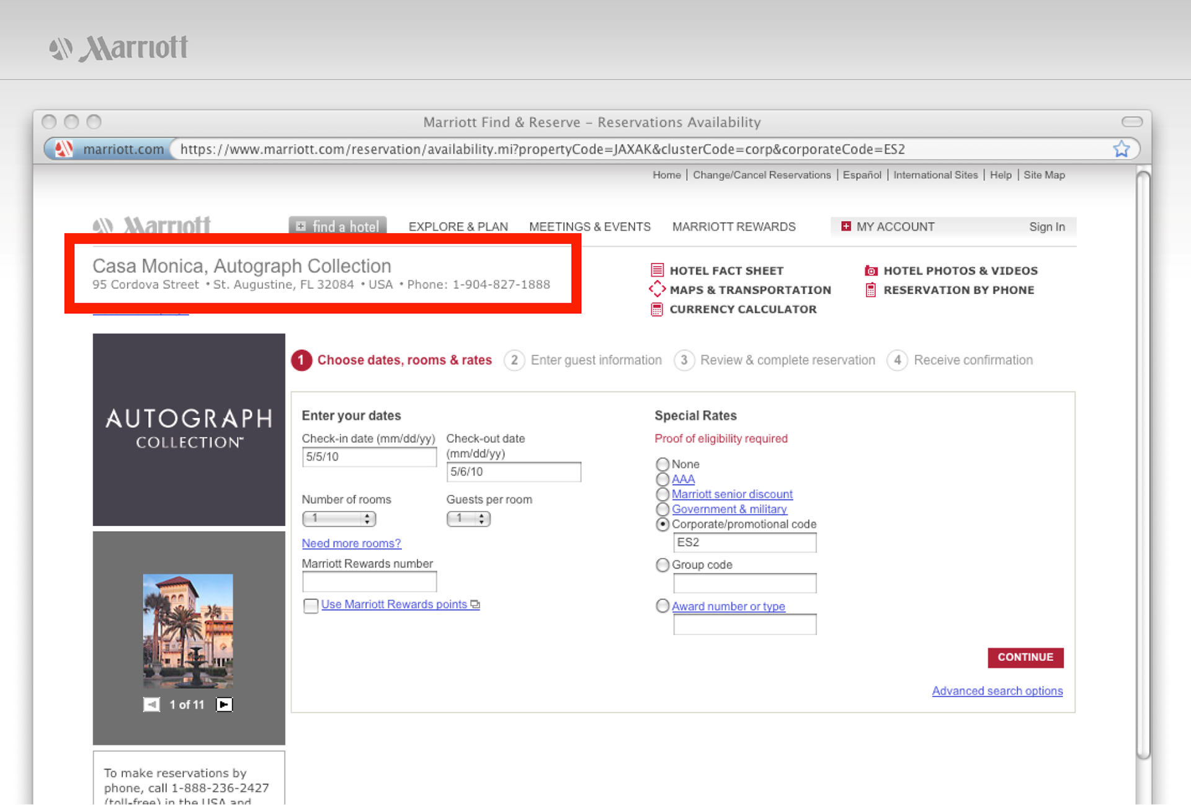Click the corporate code field containing ES2

tap(744, 542)
